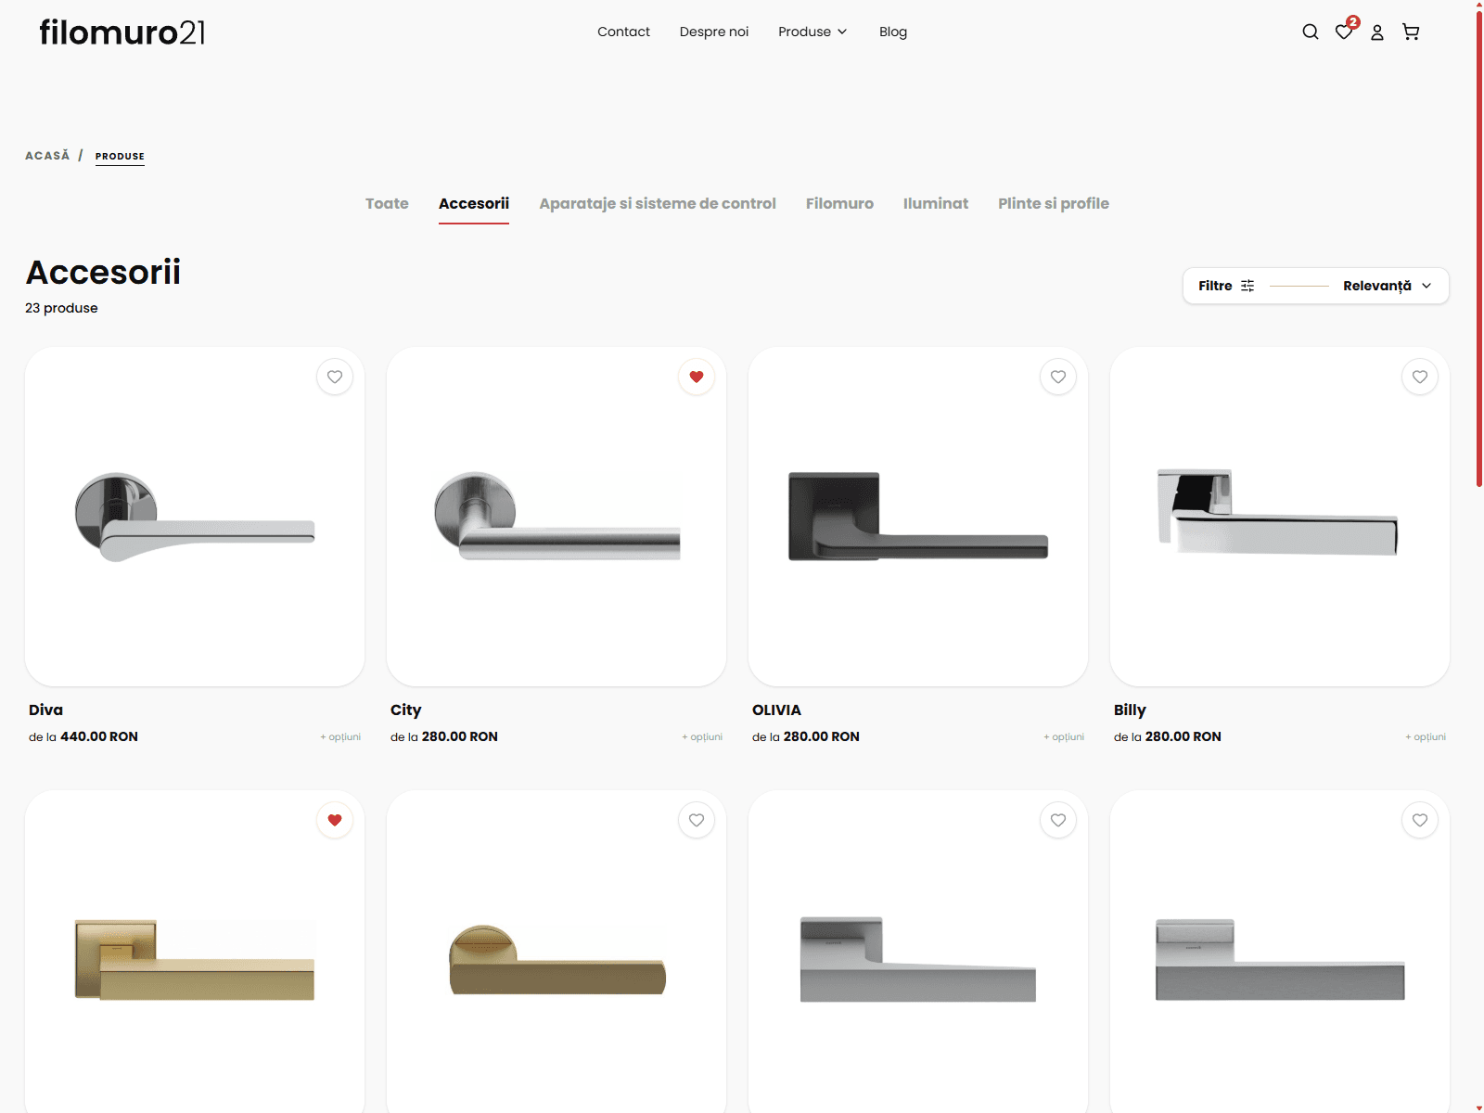1484x1113 pixels.
Task: Show opțiuni for Diva
Action: pos(340,736)
